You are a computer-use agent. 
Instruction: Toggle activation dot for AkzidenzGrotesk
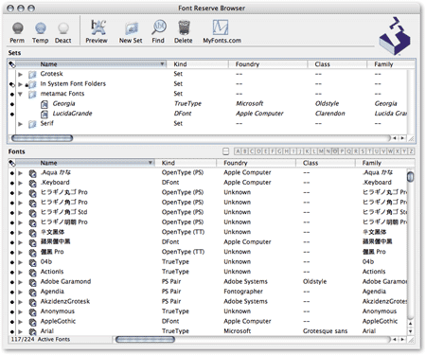[12, 302]
